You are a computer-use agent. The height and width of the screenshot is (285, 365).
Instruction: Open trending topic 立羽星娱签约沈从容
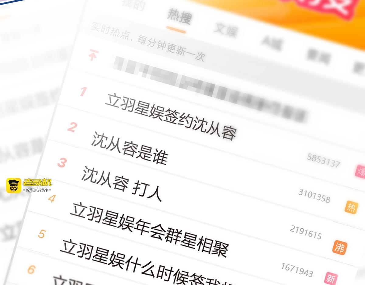(171, 117)
